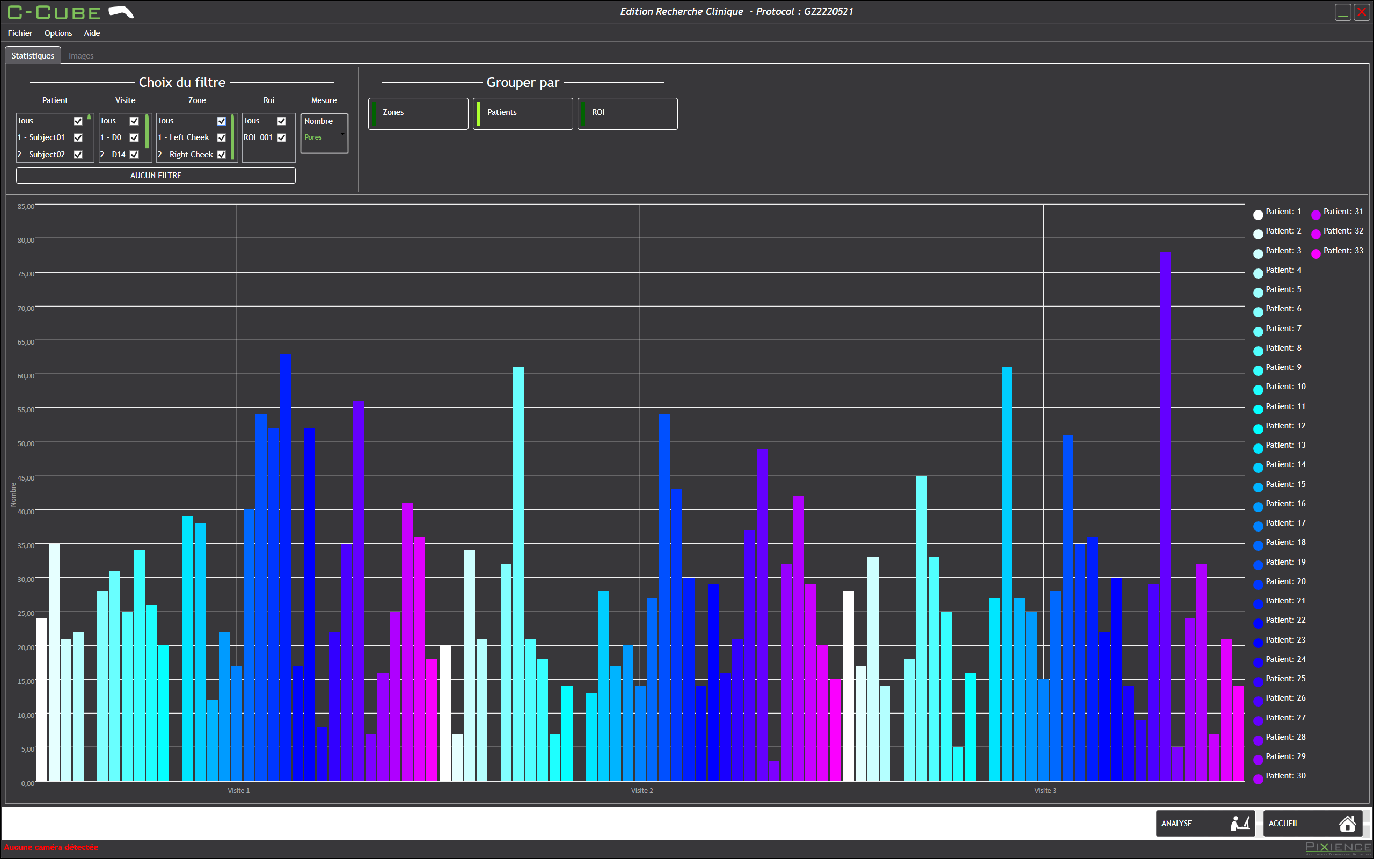Open the Mesure Nombre dropdown
This screenshot has height=859, width=1374.
(324, 134)
